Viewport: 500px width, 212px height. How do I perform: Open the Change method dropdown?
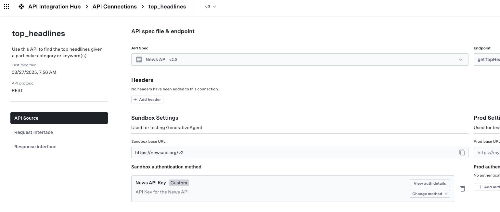(x=429, y=194)
